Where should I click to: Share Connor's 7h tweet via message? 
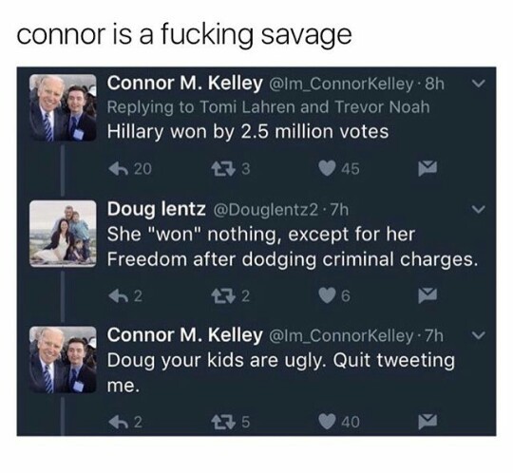427,422
